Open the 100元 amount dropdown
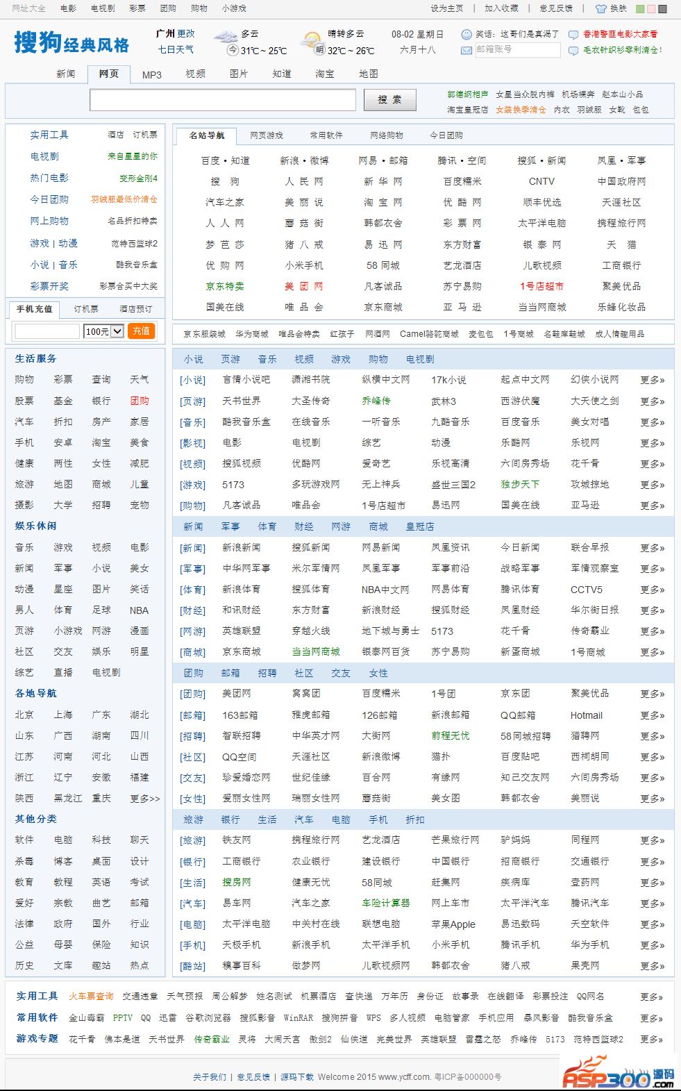Viewport: 681px width, 1091px height. coord(103,331)
